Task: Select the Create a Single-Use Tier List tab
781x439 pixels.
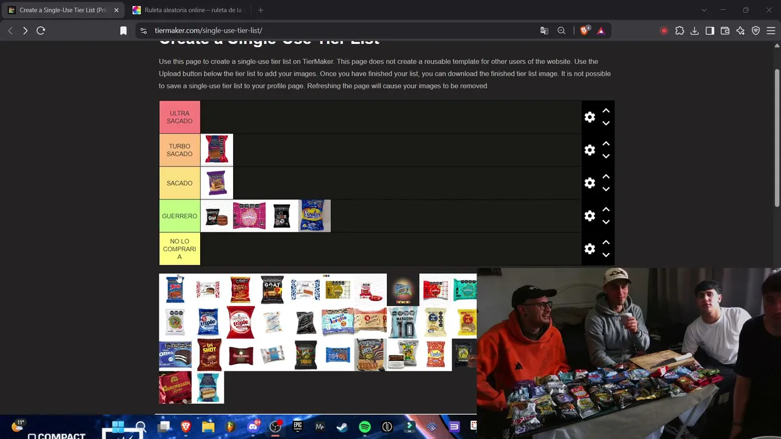Action: (63, 10)
